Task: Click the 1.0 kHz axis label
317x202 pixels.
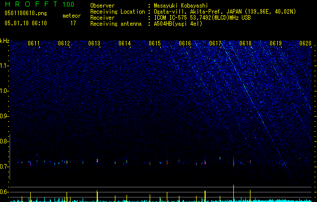Action: click(5, 91)
